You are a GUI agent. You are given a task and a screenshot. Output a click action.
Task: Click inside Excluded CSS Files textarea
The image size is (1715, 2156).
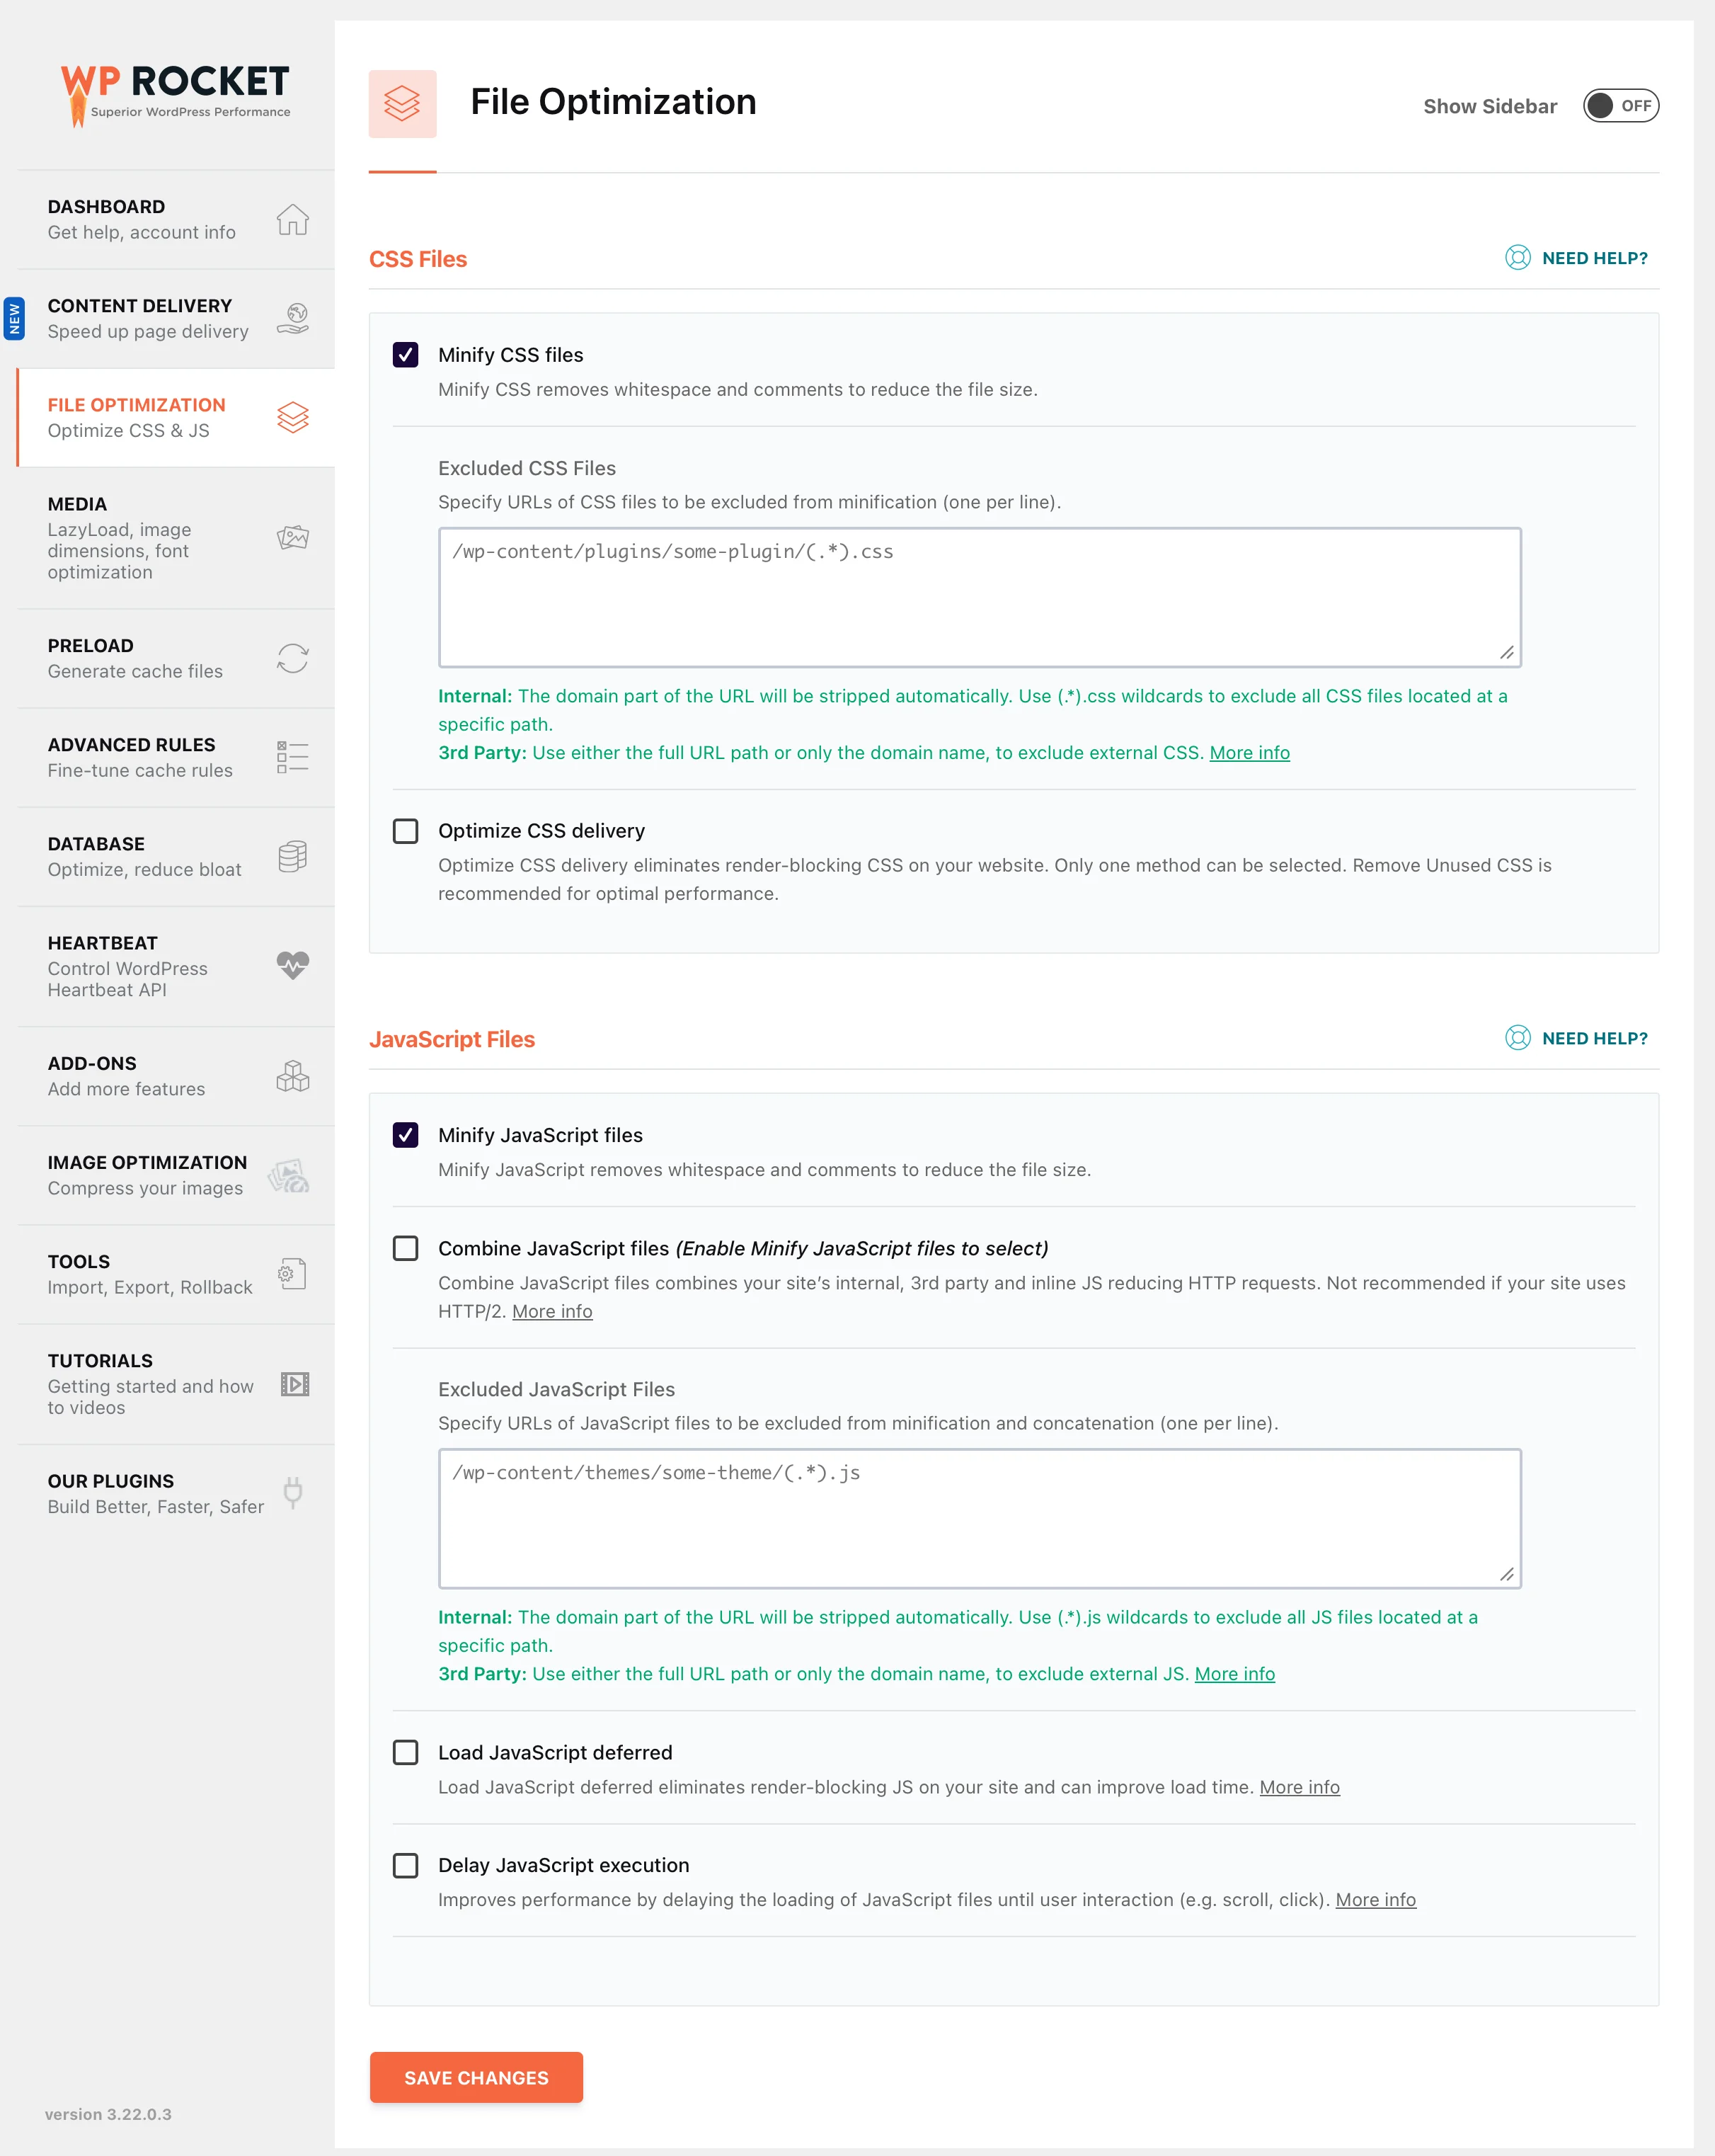[980, 597]
